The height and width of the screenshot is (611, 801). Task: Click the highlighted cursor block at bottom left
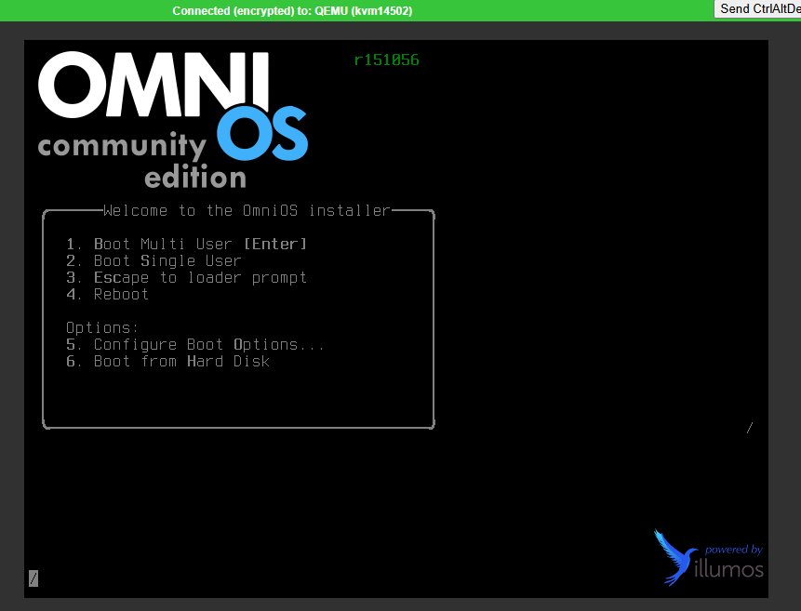pyautogui.click(x=33, y=578)
